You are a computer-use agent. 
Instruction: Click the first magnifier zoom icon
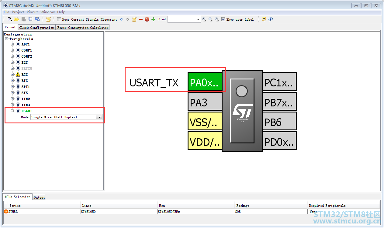(204, 19)
